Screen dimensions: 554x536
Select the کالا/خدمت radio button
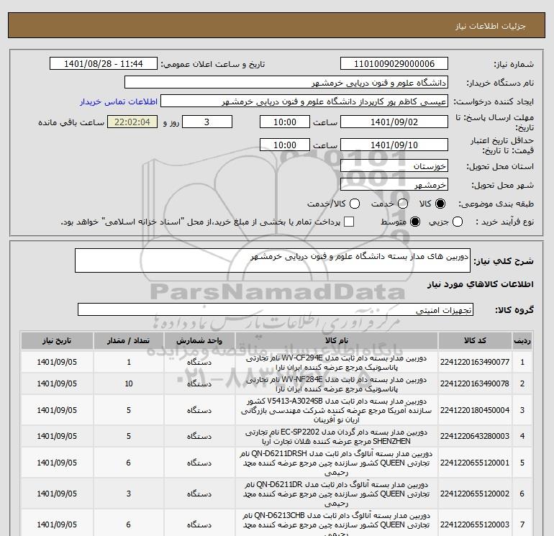[355, 204]
